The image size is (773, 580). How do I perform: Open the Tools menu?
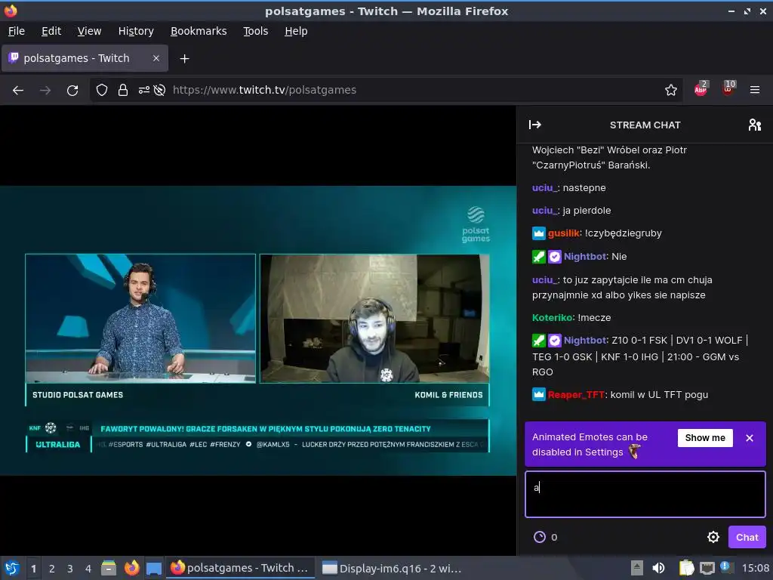click(x=255, y=31)
